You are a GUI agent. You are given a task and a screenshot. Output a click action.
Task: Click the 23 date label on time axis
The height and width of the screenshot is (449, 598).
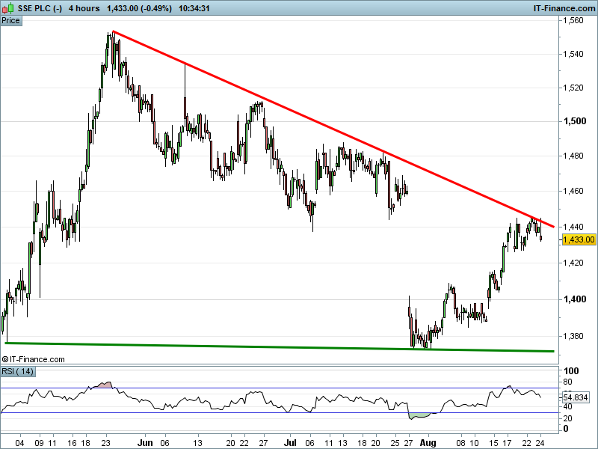[x=105, y=443]
